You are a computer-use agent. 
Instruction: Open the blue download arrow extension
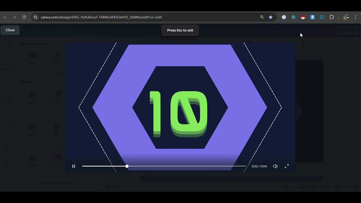point(312,17)
